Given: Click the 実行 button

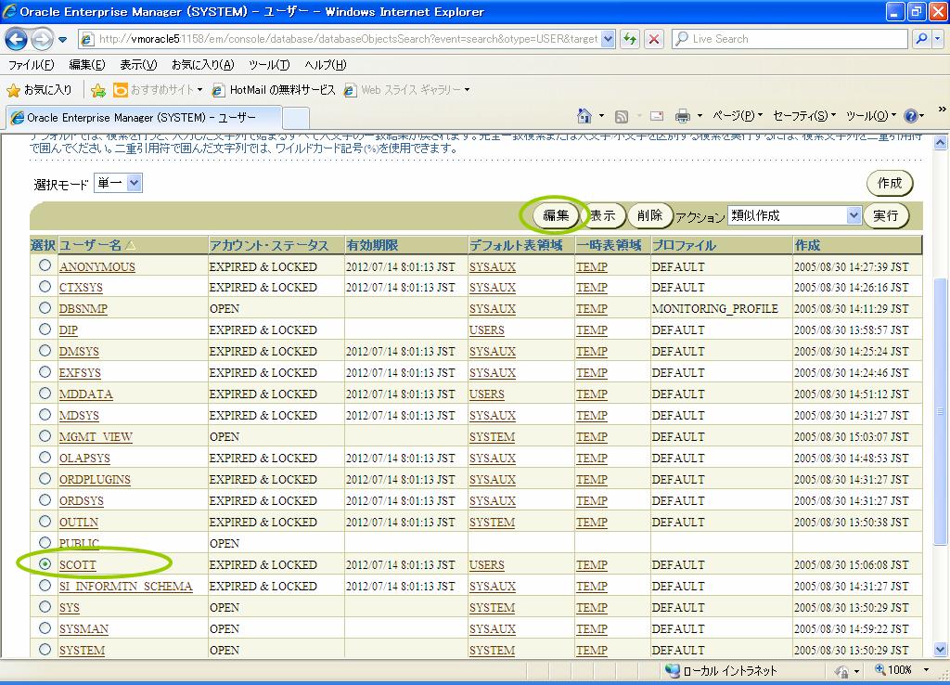Looking at the screenshot, I should tap(886, 215).
